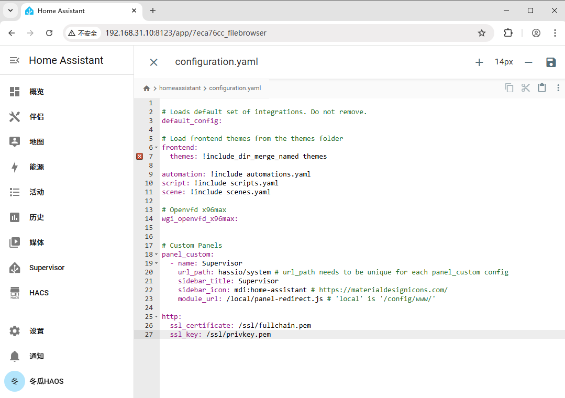The width and height of the screenshot is (565, 398).
Task: Select the Home Assistant browser tab
Action: pos(81,11)
